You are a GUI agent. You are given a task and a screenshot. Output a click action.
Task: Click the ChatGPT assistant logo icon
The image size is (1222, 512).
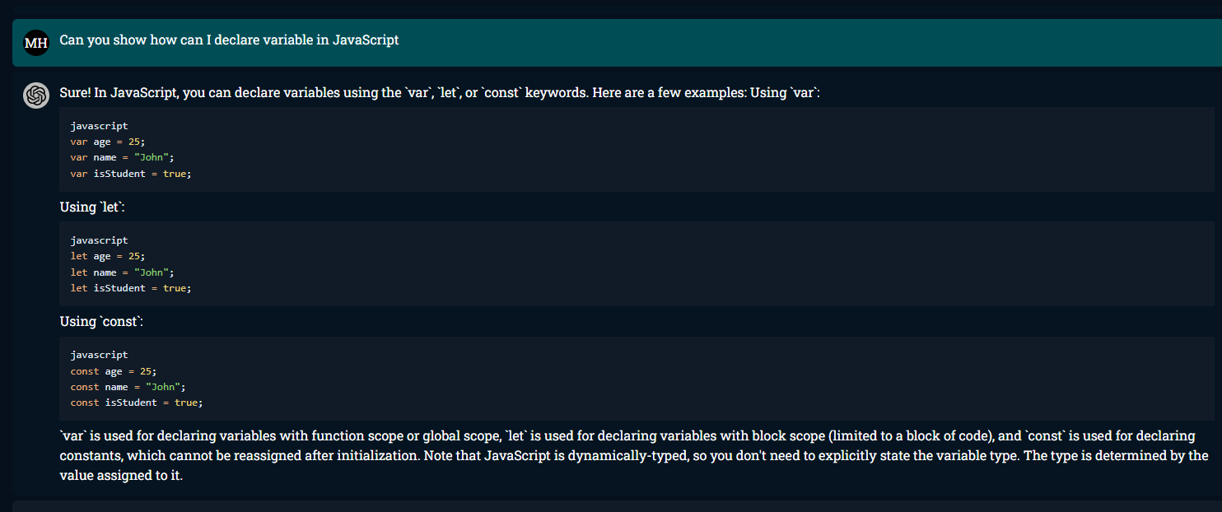tap(36, 95)
